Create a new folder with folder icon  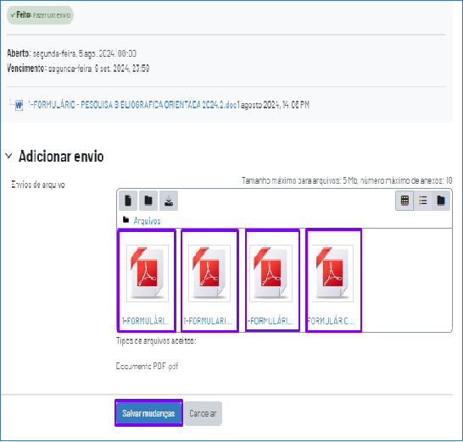[x=148, y=201]
